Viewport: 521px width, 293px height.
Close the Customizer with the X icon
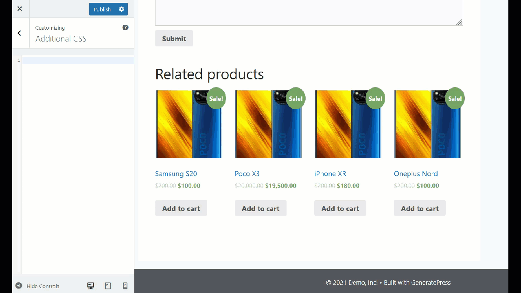tap(20, 9)
